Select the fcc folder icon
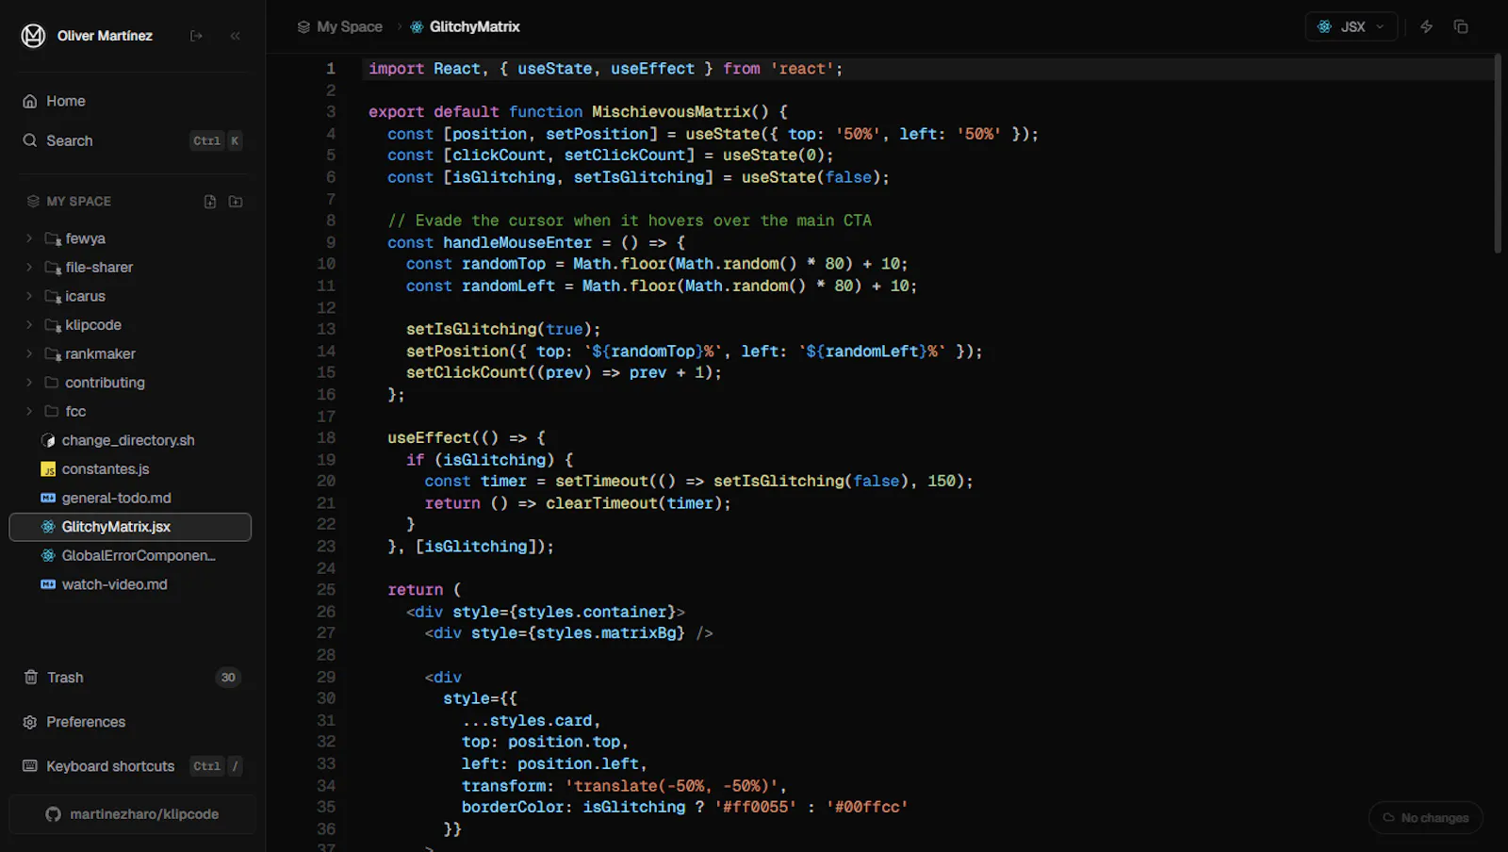Image resolution: width=1508 pixels, height=852 pixels. 52,411
